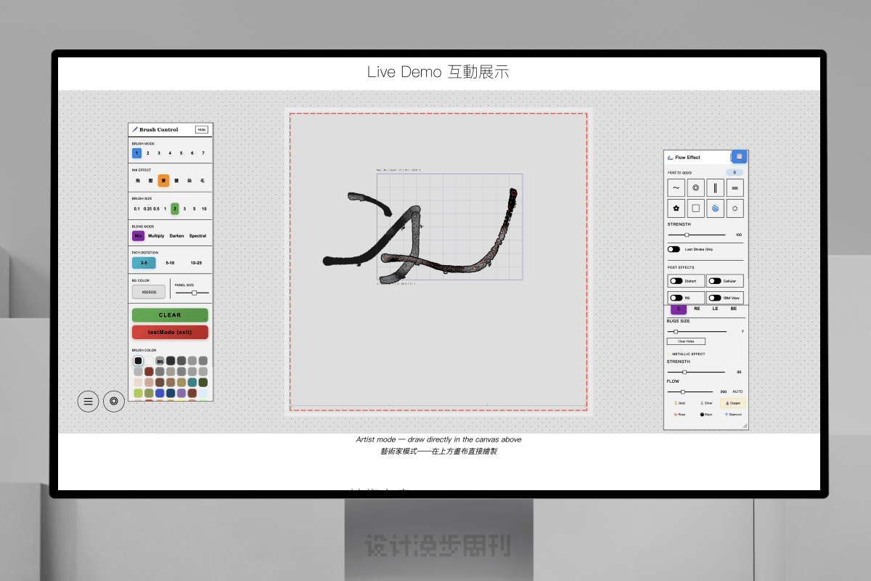The image size is (871, 581).
Task: Click the double-ring target circle button
Action: pyautogui.click(x=114, y=401)
